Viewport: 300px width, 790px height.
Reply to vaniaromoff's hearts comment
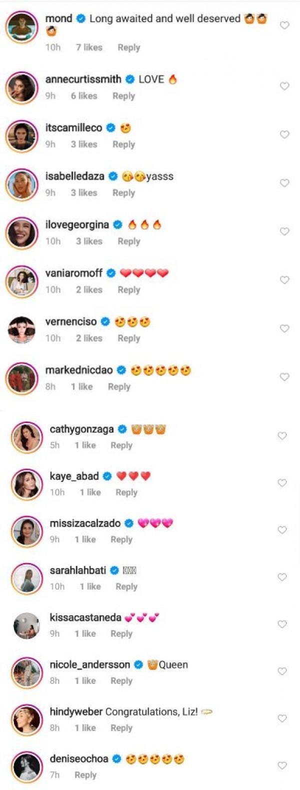128,289
